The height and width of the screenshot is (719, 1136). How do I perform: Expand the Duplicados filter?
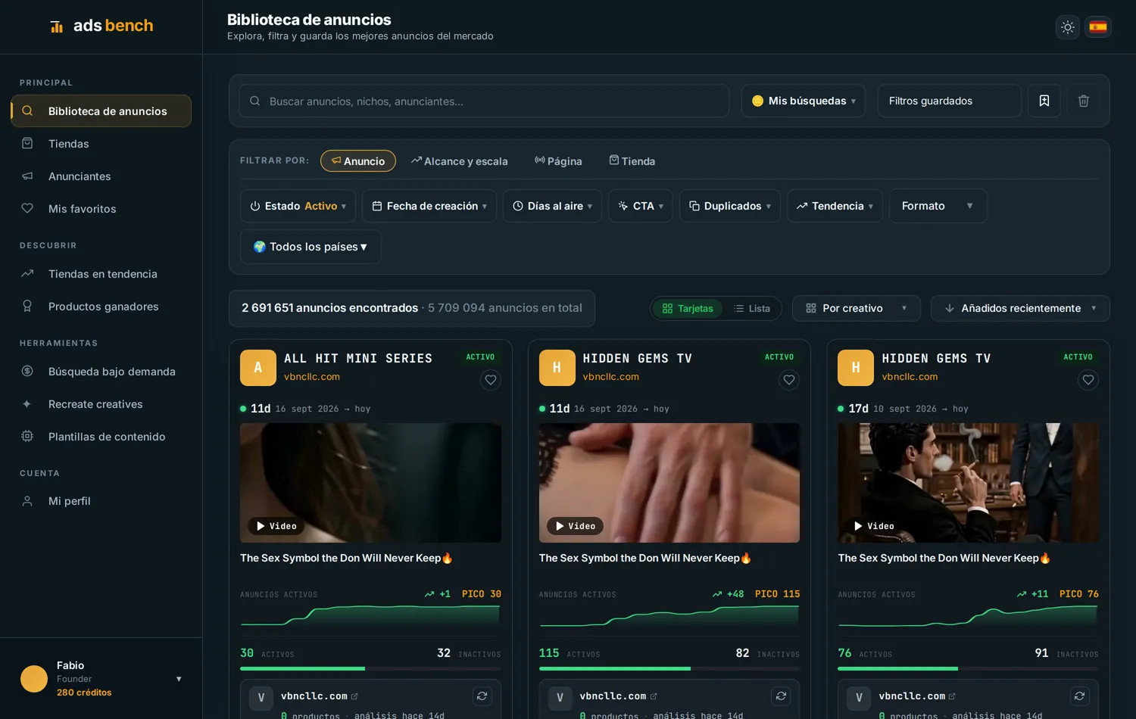coord(730,206)
